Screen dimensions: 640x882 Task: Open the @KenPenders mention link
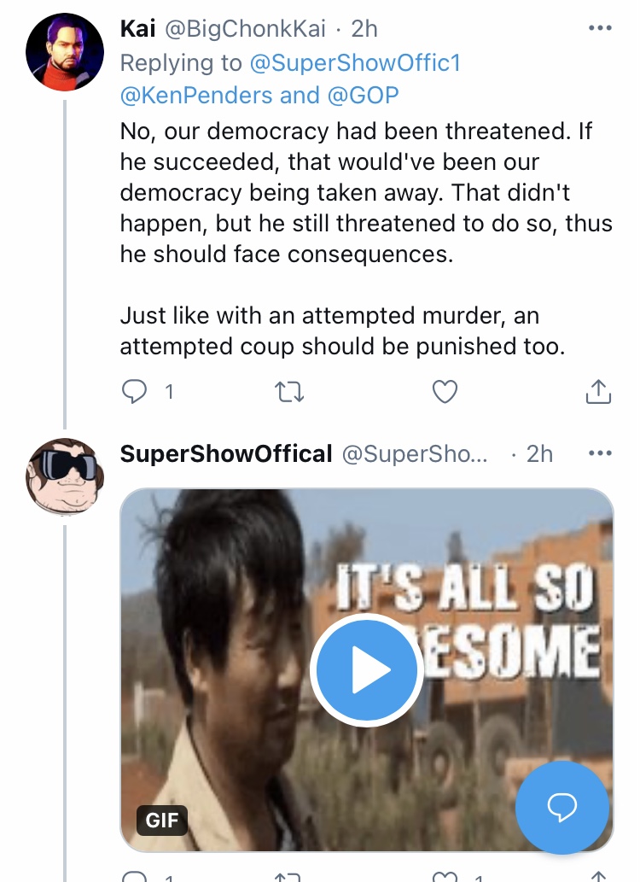(196, 95)
